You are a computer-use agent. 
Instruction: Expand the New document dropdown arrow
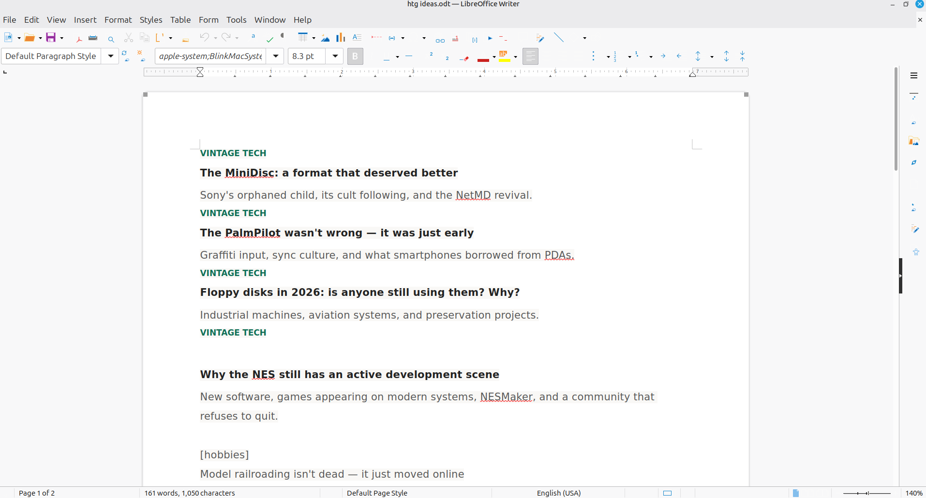[19, 38]
